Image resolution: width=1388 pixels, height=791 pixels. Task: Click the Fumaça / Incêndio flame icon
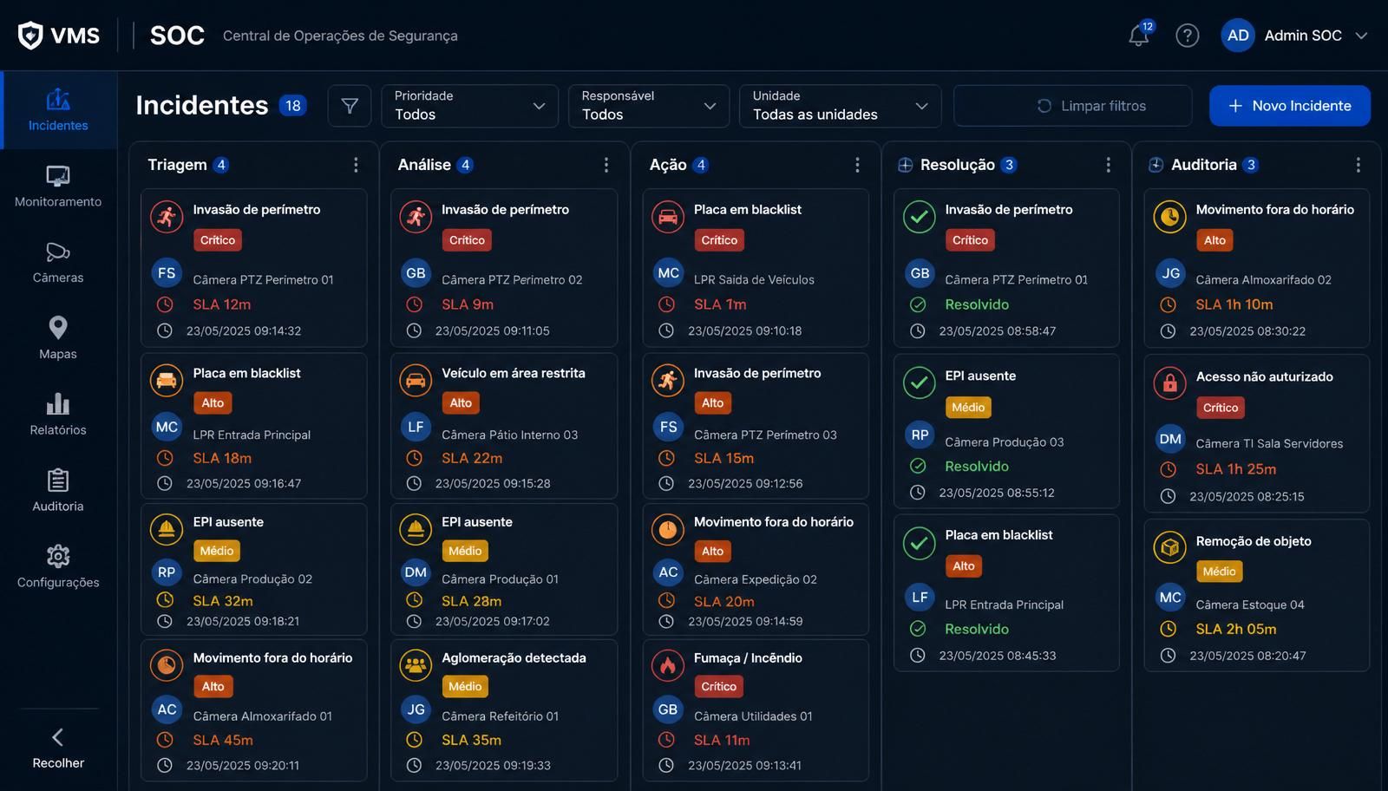coord(668,666)
